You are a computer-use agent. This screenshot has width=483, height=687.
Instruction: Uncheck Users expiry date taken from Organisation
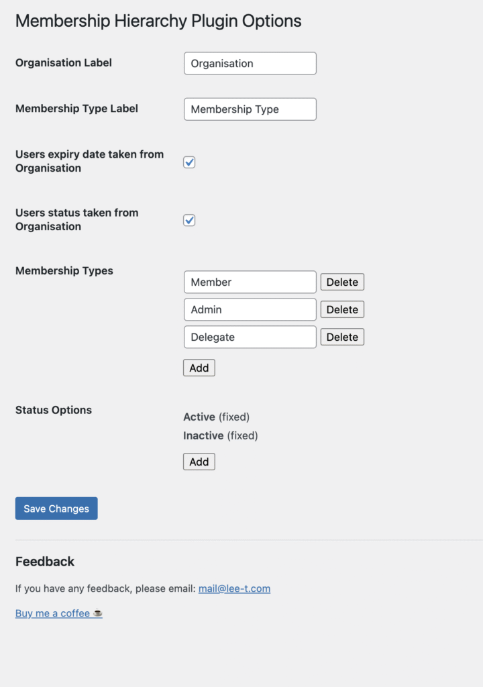[x=189, y=162]
